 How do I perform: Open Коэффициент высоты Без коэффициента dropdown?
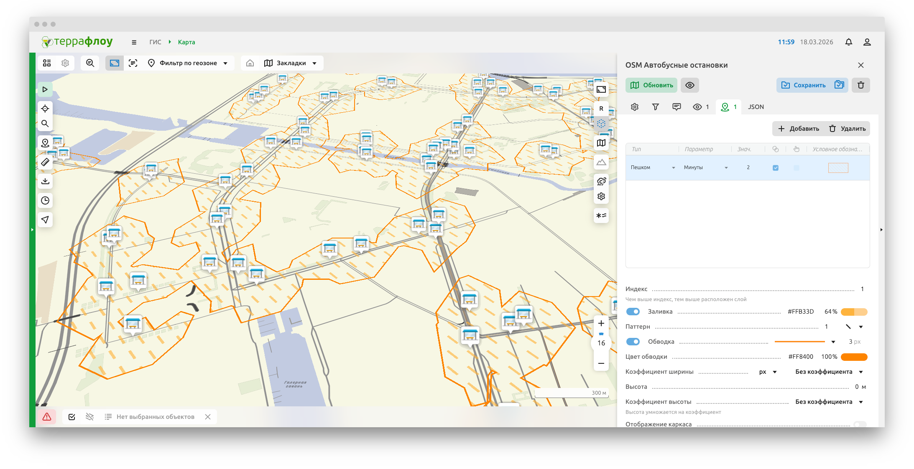829,402
